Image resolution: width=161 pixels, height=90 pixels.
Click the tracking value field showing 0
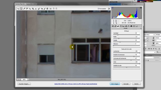(x=158, y=40)
